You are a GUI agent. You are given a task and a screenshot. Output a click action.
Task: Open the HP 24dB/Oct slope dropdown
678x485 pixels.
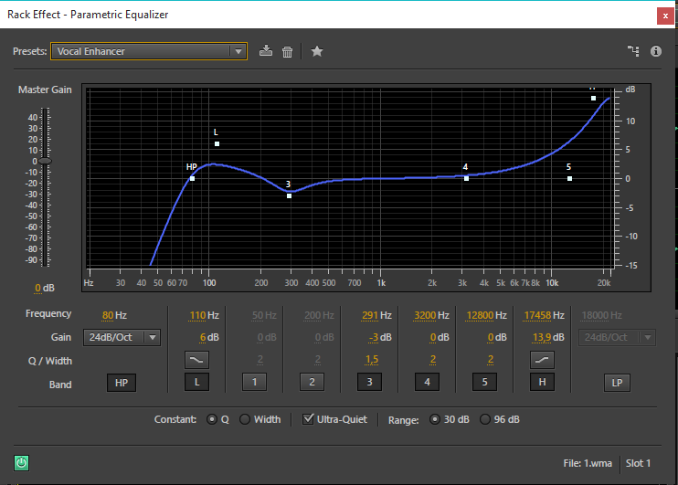[122, 337]
